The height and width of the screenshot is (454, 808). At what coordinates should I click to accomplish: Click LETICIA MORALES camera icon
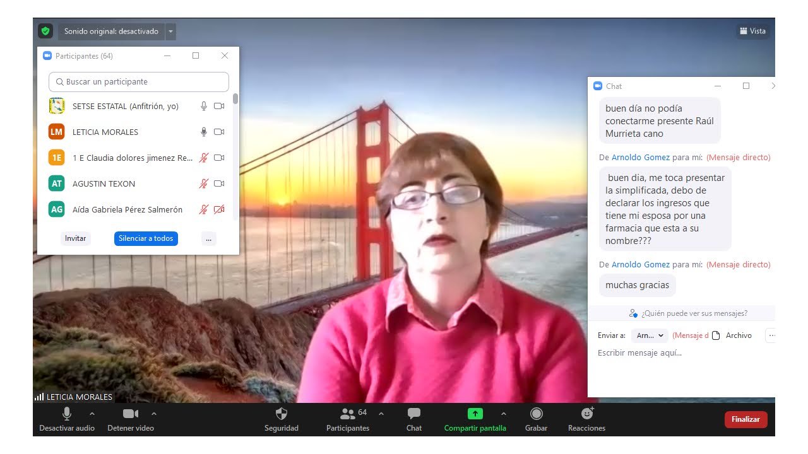[x=219, y=132]
